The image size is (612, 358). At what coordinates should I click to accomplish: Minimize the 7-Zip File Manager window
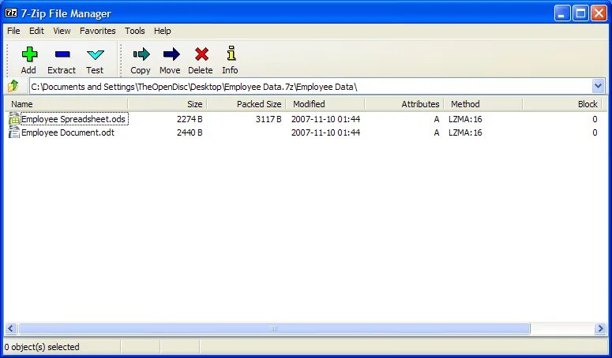coord(562,13)
